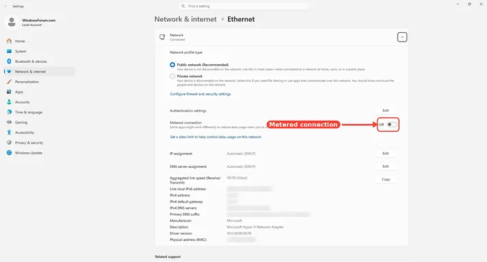Viewport: 487px width, 262px height.
Task: Click the Accounts person icon
Action: pyautogui.click(x=9, y=102)
